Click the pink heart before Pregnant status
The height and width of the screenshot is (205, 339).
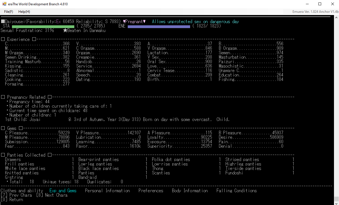click(x=124, y=22)
